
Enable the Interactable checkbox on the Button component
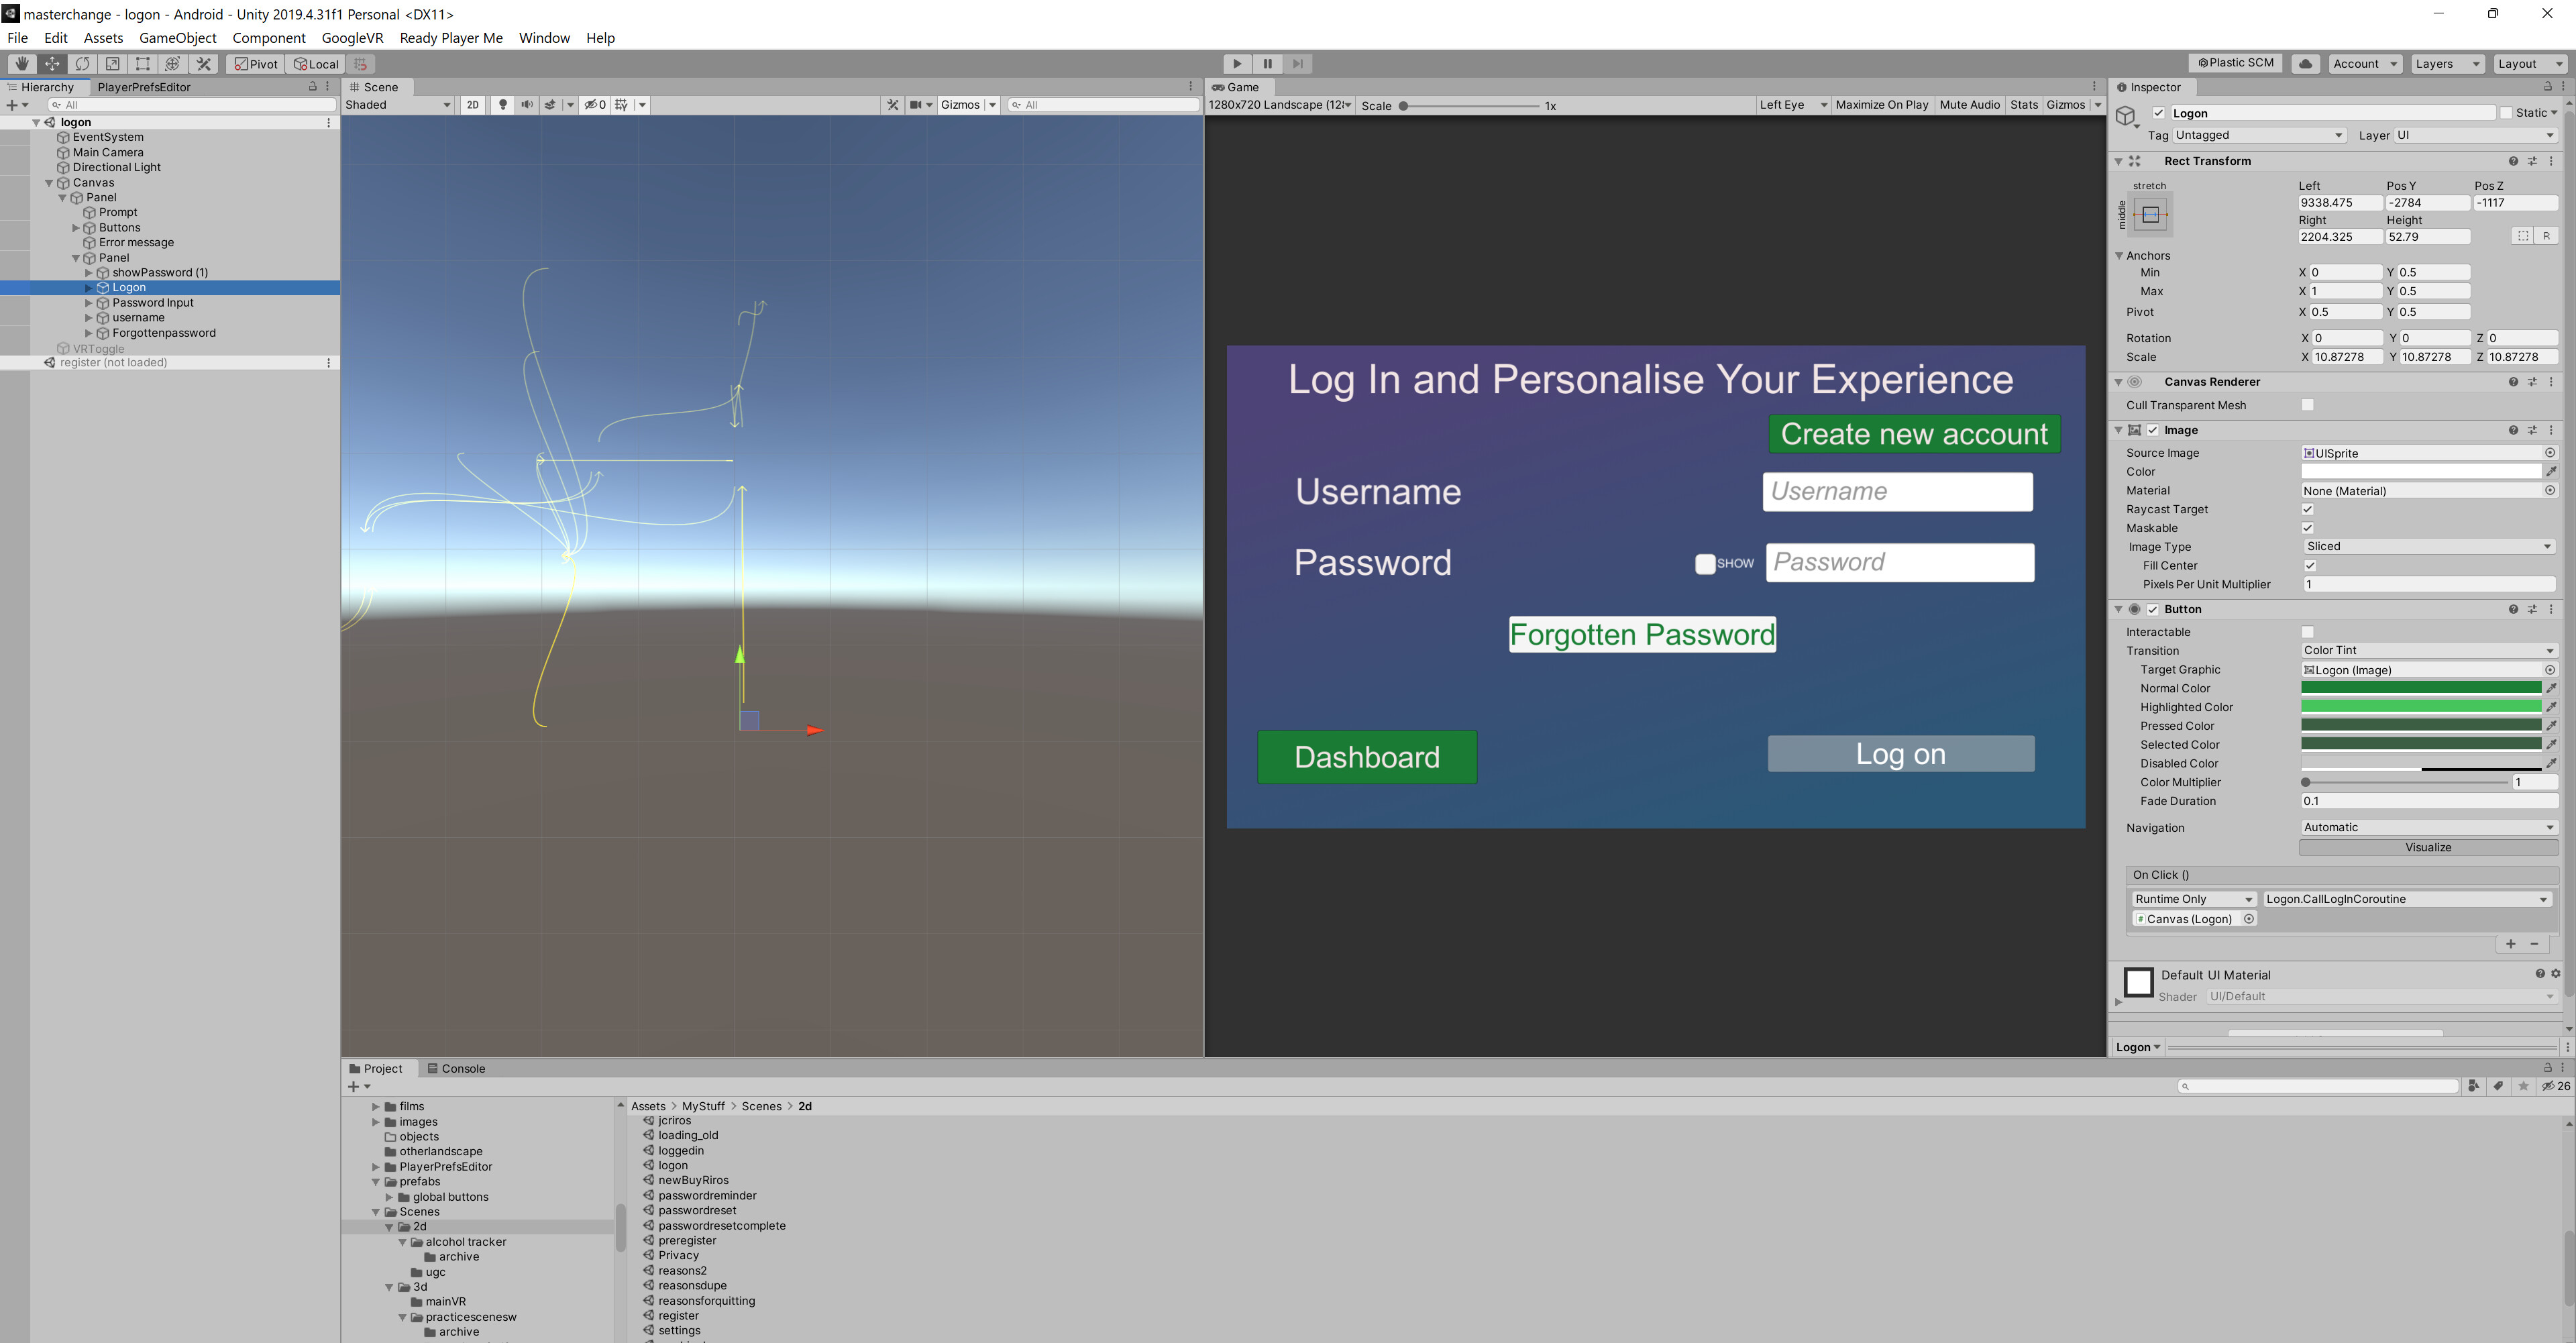coord(2307,631)
